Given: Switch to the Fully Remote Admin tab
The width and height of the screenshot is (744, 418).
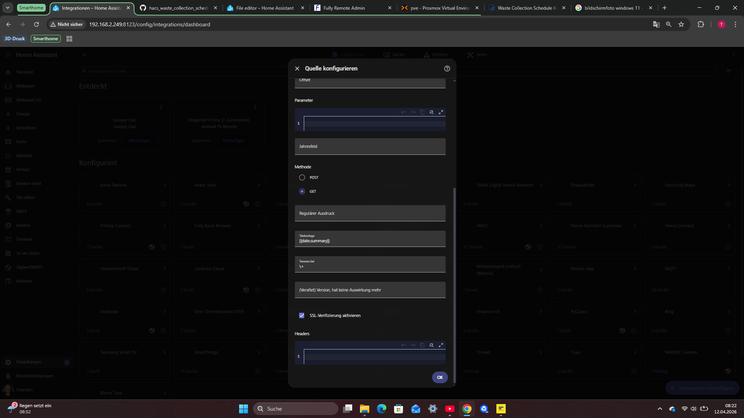Looking at the screenshot, I should (344, 8).
